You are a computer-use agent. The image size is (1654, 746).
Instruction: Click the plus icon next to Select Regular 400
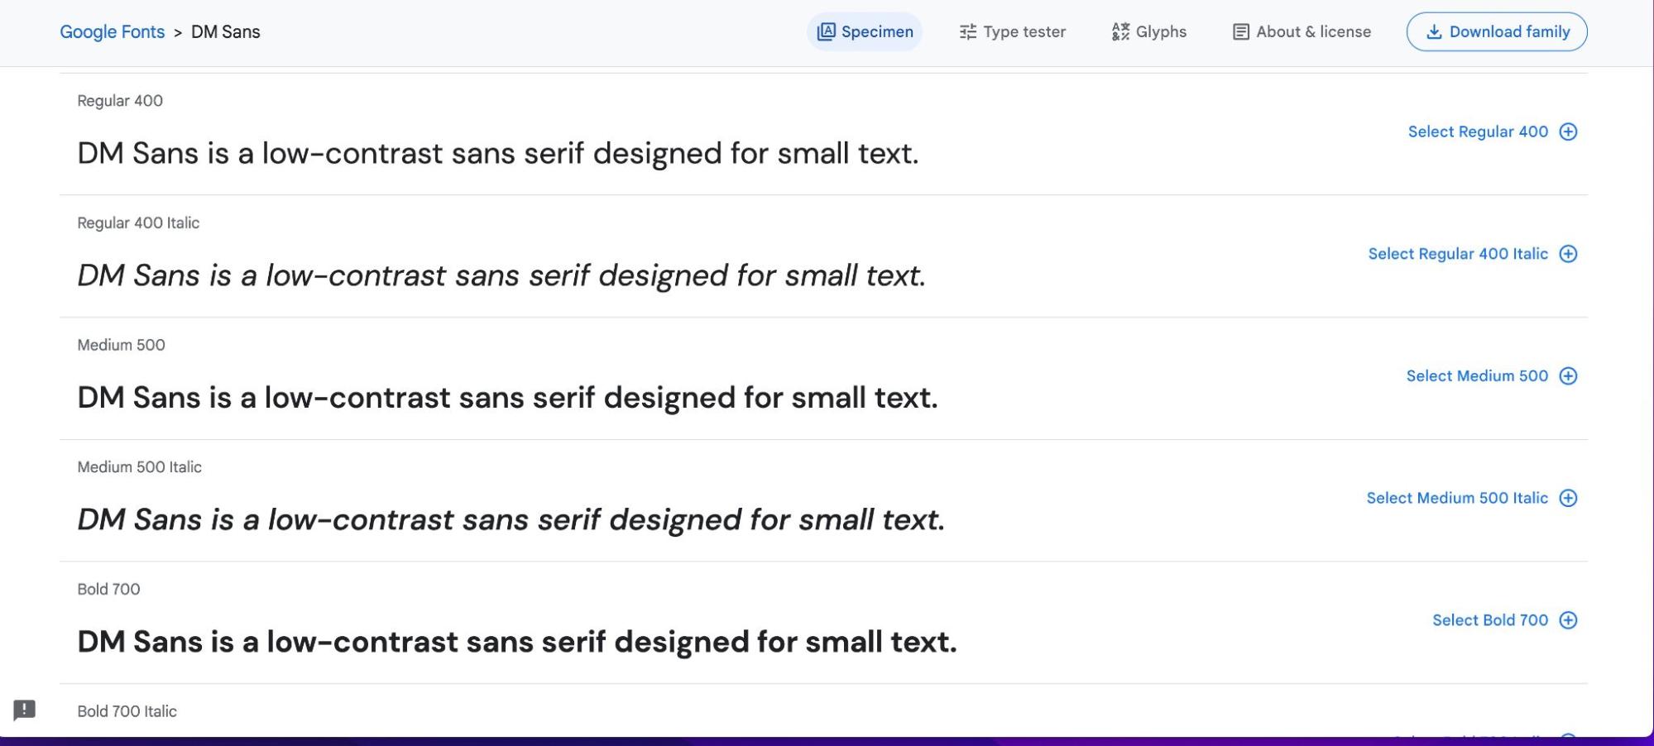click(x=1568, y=132)
